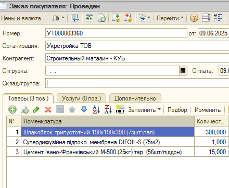
Task: Select row Цемент Івано-Франківський М-500
Action: click(x=108, y=152)
